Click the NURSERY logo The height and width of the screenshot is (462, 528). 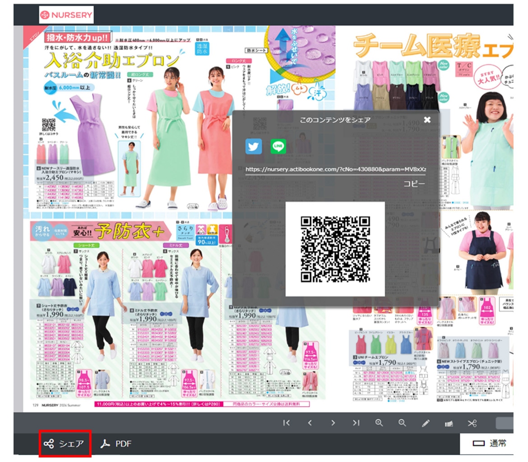[66, 15]
